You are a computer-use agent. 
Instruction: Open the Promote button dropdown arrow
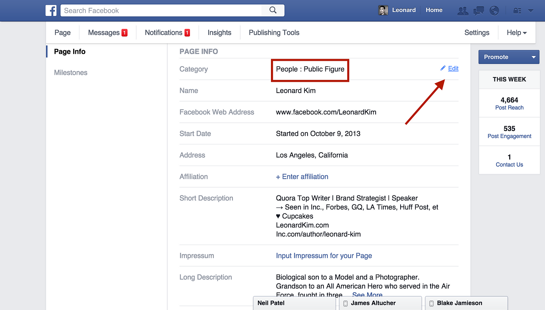coord(533,57)
